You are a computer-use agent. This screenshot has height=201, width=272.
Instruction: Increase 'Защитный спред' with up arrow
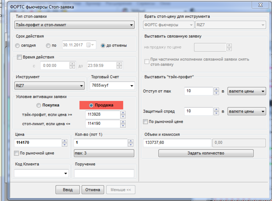[216, 109]
